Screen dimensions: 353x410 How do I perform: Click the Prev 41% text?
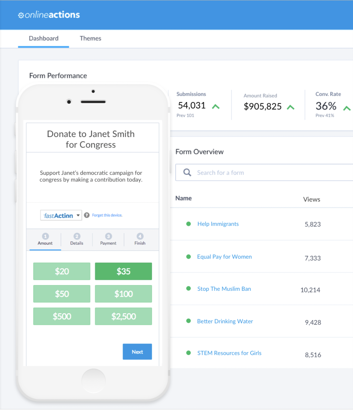(x=325, y=115)
